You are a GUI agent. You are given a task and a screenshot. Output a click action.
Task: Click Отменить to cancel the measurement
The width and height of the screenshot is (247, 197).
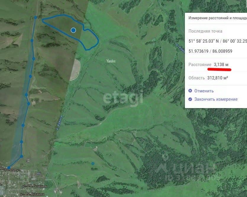click(204, 91)
